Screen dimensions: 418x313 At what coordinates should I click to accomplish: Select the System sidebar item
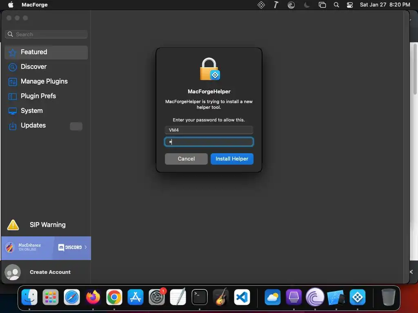pos(46,111)
